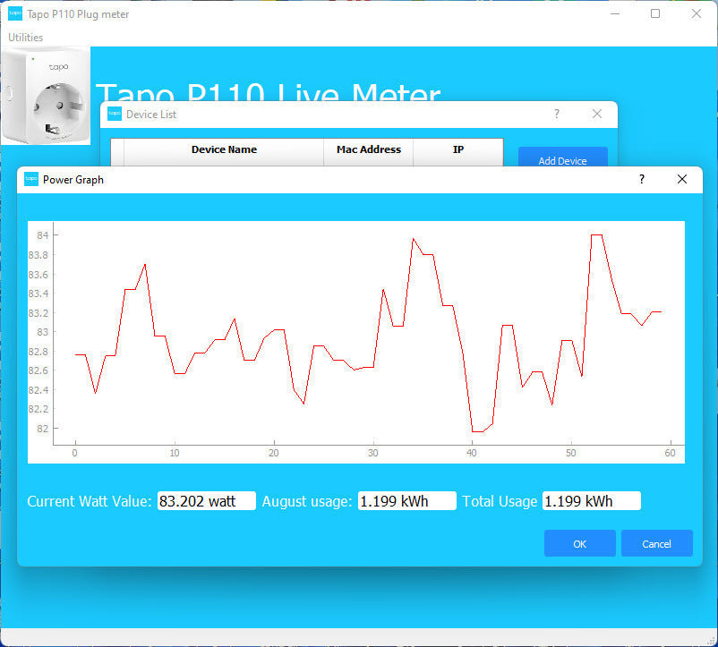Click the IP column header
This screenshot has width=718, height=647.
pyautogui.click(x=458, y=149)
